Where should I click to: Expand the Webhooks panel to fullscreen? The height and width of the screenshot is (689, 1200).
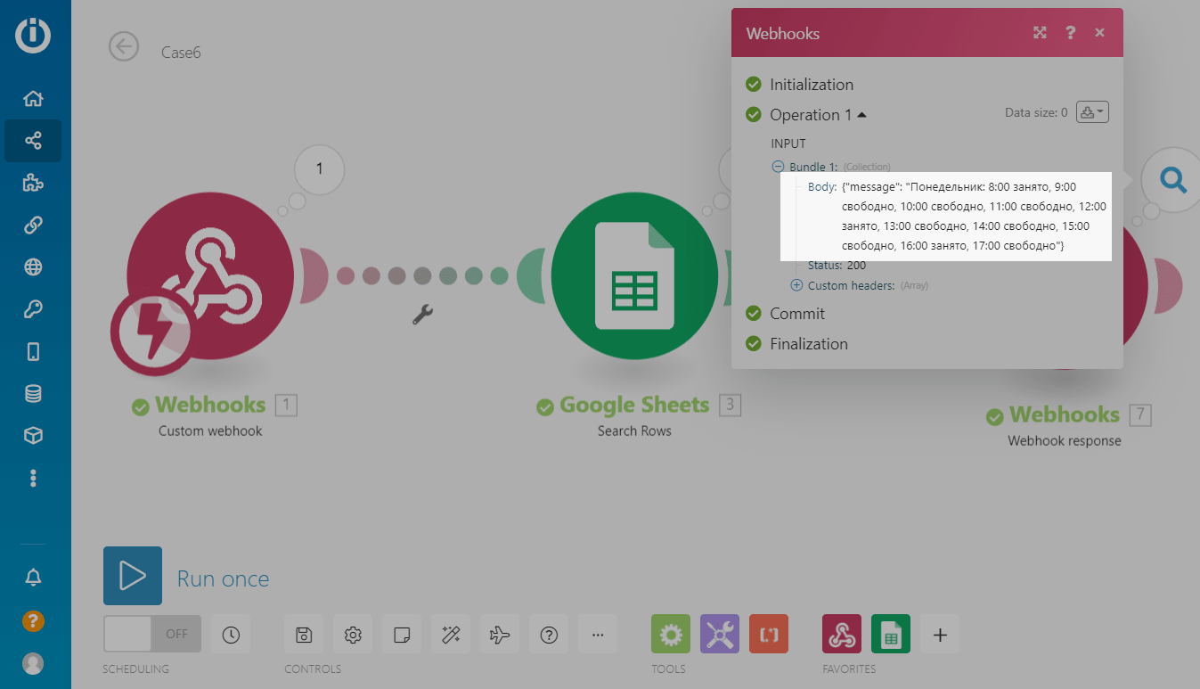click(1040, 33)
